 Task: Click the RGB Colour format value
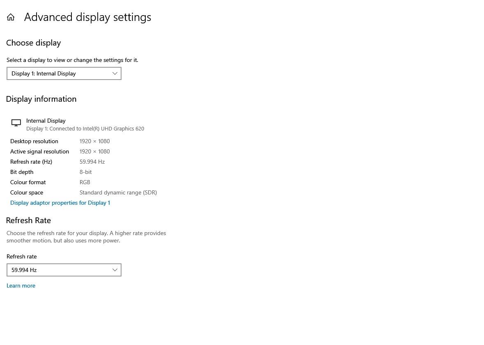(x=85, y=182)
